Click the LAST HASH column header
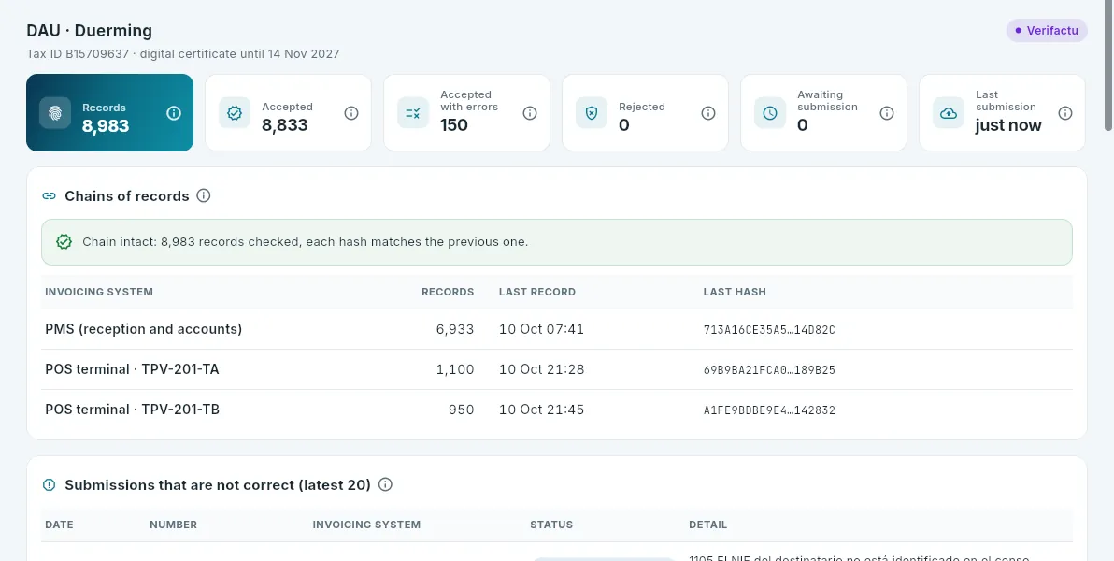Screen dimensions: 1114x561 point(735,293)
